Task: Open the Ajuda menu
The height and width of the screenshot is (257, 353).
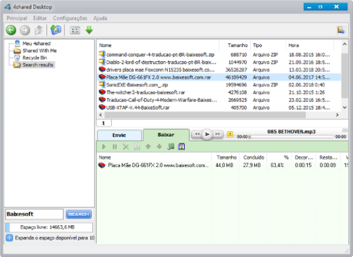Action: 100,18
